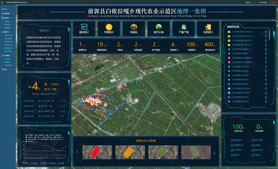Click the 退出登录 logout link
This screenshot has height=169, width=278.
tap(274, 2)
